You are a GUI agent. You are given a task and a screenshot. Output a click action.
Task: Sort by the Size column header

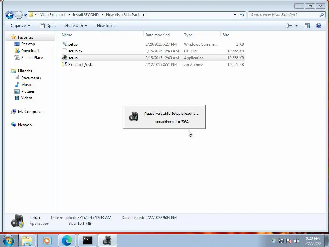pos(233,35)
